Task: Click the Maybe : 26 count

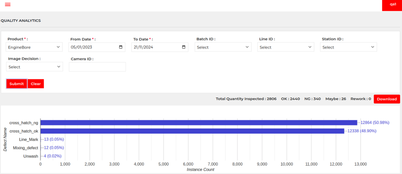Action: pyautogui.click(x=336, y=99)
